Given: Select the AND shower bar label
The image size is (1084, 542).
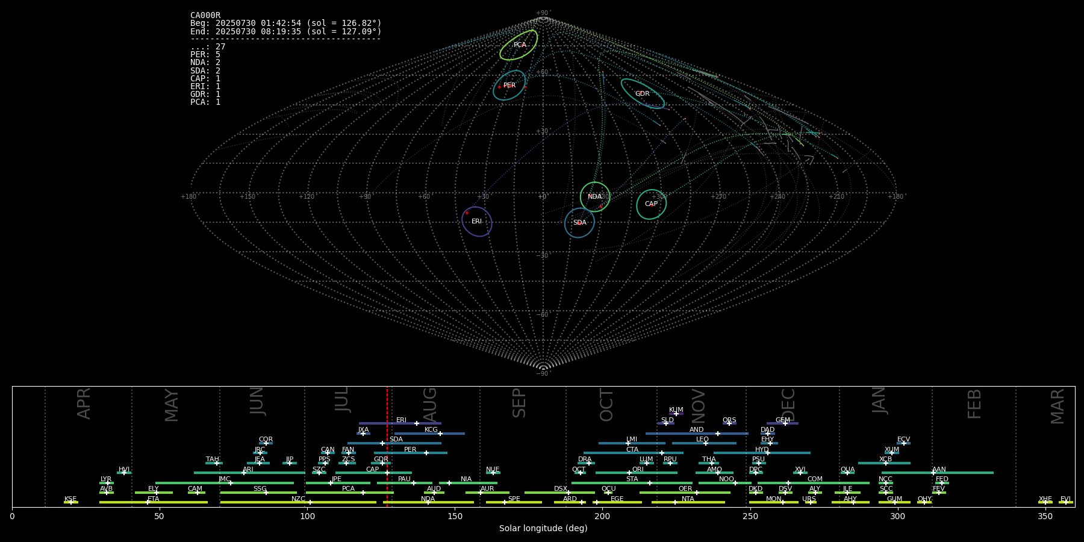Looking at the screenshot, I should (697, 430).
